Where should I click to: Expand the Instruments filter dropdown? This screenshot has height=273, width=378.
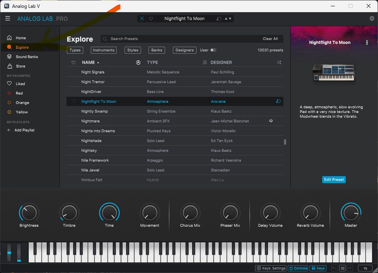104,50
